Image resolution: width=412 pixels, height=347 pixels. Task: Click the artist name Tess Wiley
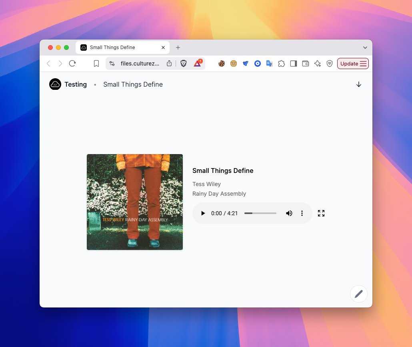206,184
